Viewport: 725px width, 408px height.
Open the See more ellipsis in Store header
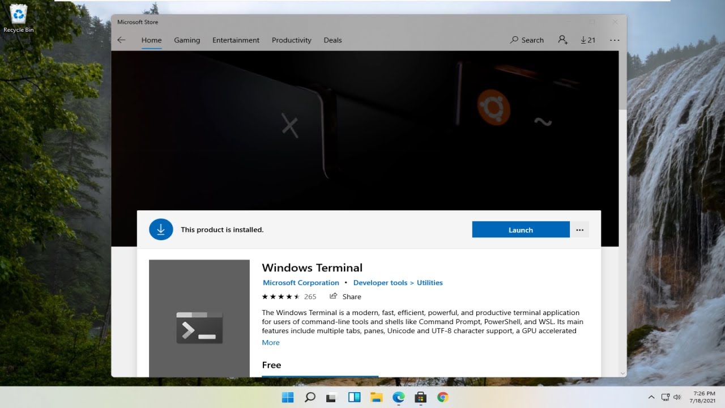615,40
